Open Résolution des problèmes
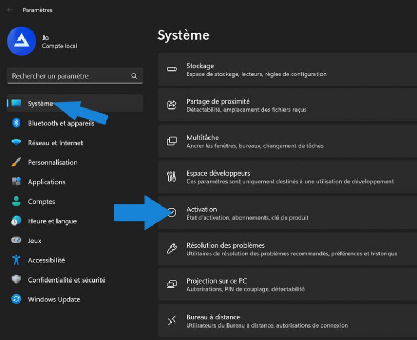417x340 pixels. tap(287, 248)
